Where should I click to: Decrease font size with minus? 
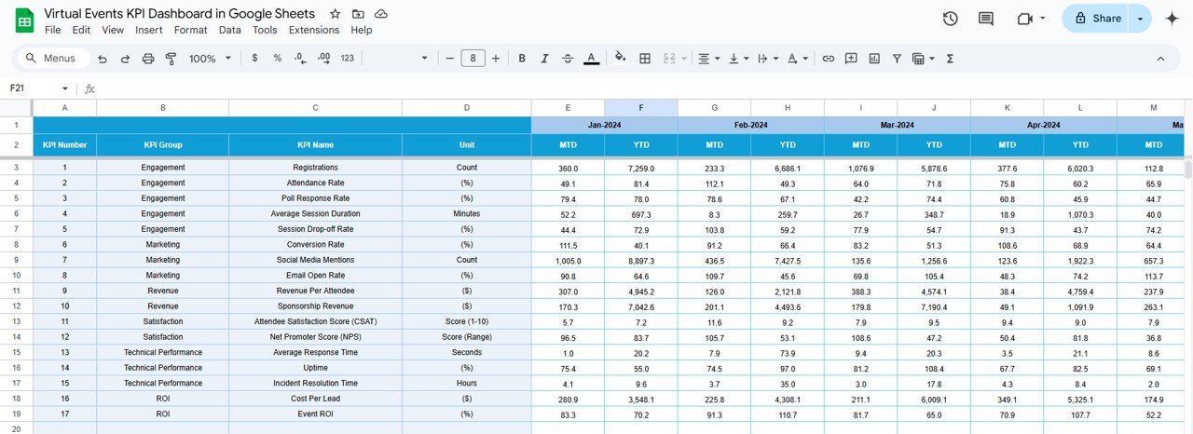[x=450, y=58]
